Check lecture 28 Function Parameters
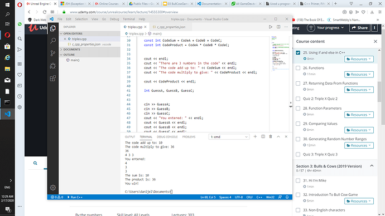The width and height of the screenshot is (385, 216). coord(298,108)
